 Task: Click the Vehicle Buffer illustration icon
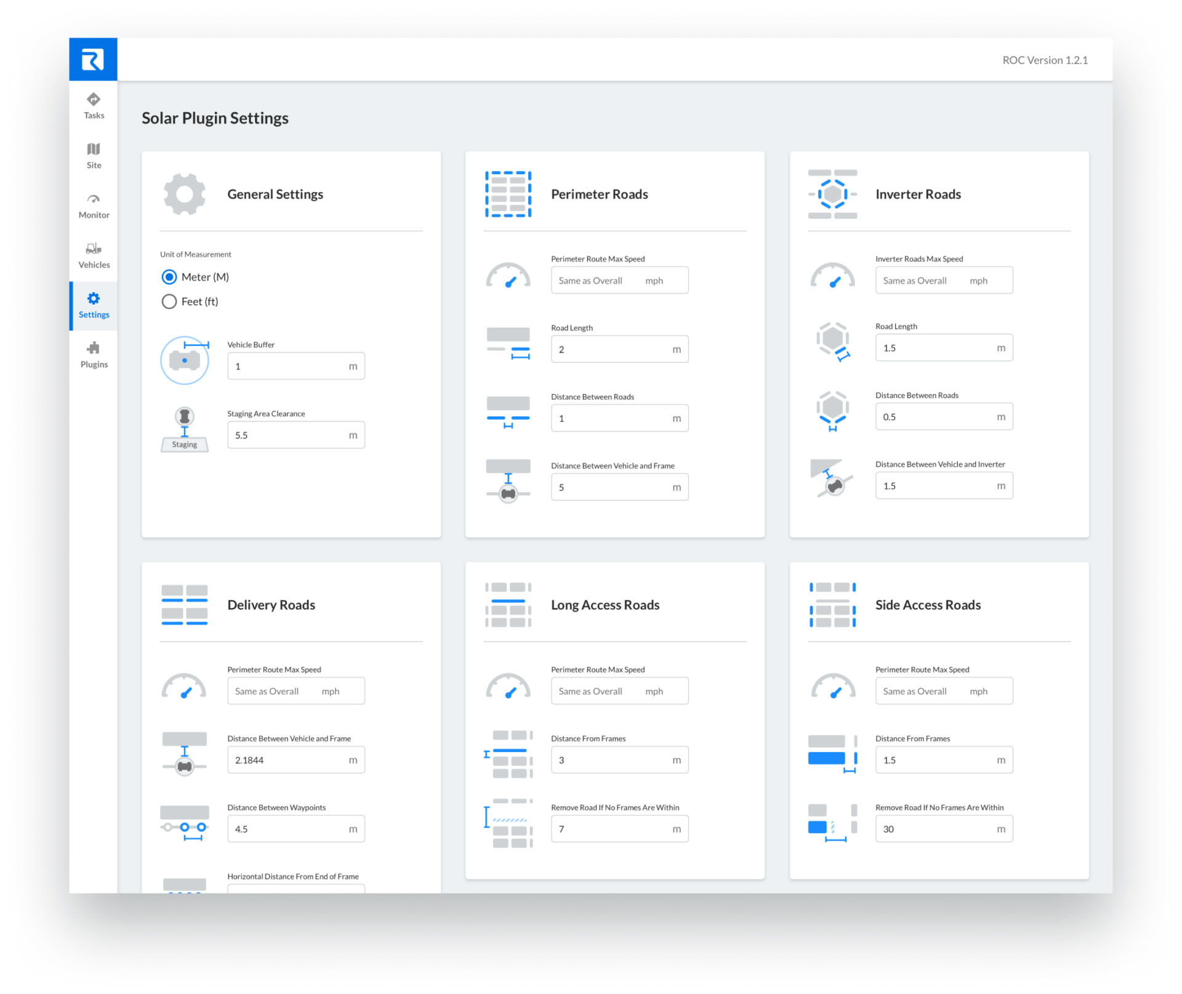click(185, 360)
